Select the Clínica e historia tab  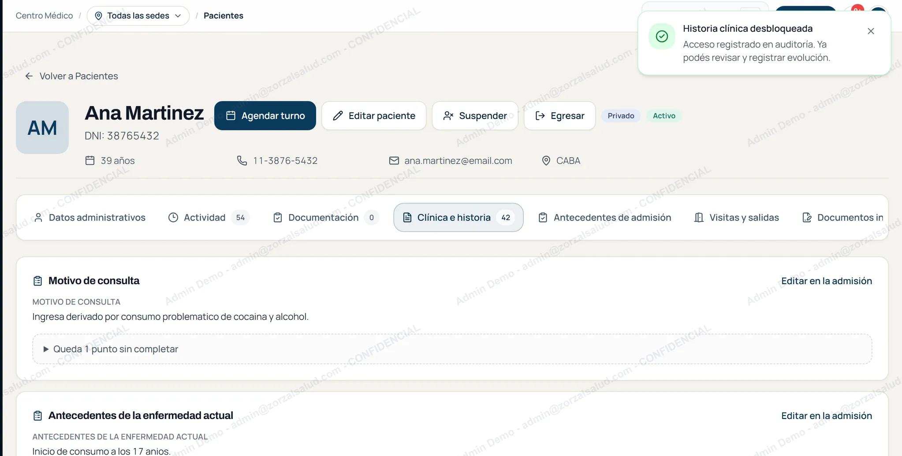pos(458,218)
